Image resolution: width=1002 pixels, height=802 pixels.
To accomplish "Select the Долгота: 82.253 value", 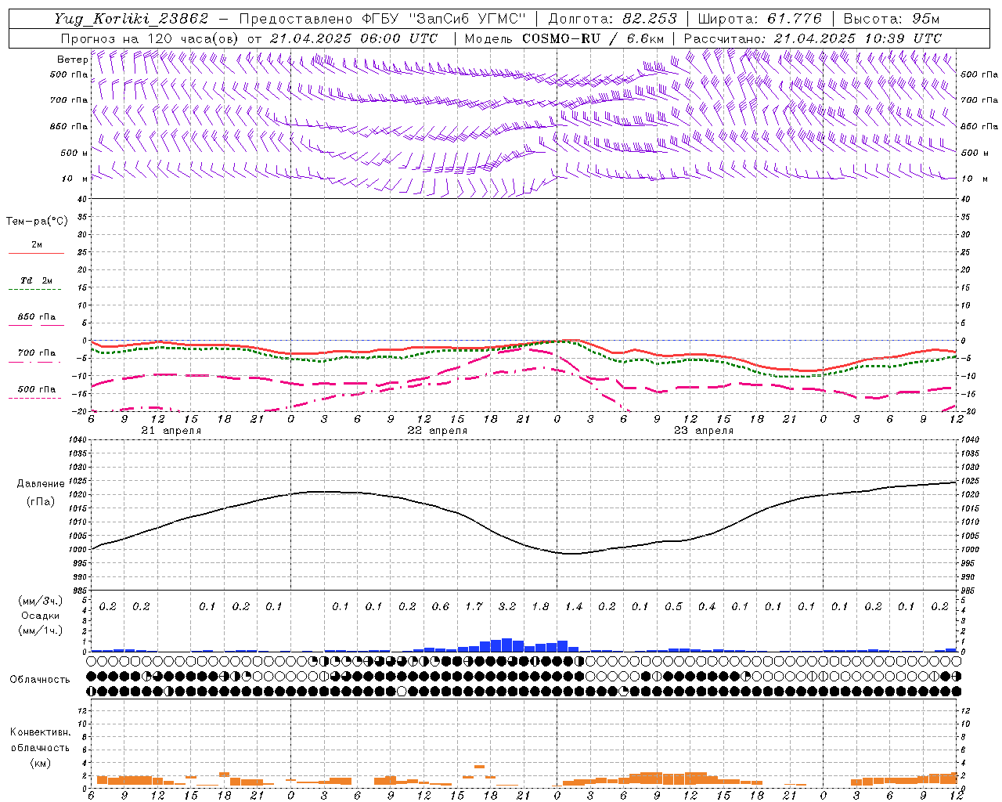I will pos(612,19).
